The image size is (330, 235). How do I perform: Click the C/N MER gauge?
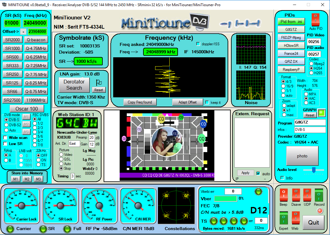tap(138, 205)
